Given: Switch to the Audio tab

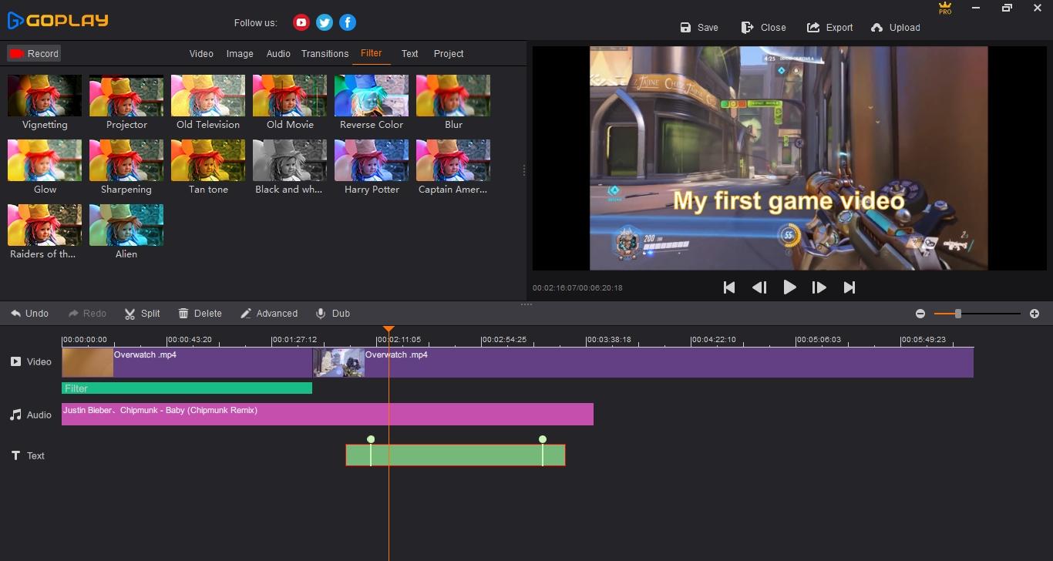Looking at the screenshot, I should [x=278, y=54].
